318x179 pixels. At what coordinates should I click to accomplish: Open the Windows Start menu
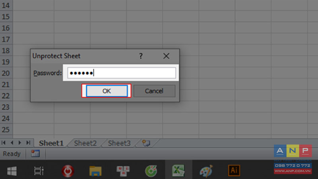pyautogui.click(x=12, y=171)
